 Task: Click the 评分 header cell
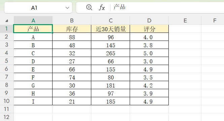click(149, 29)
